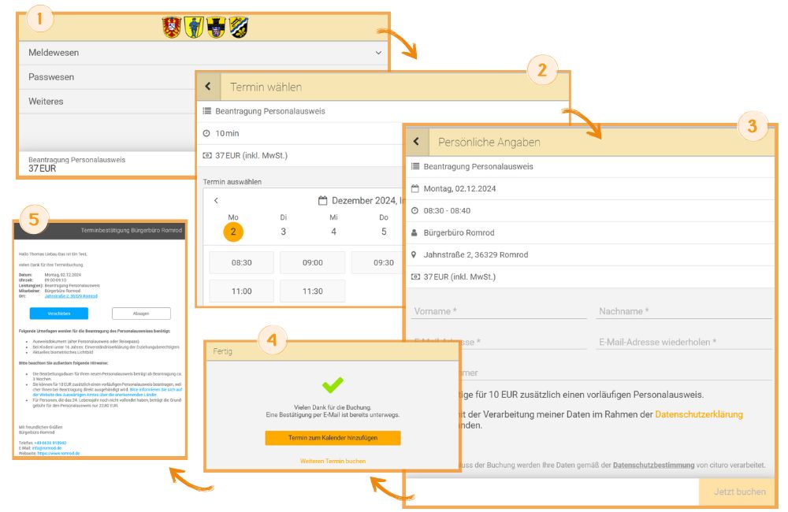Click the calendar icon beside Dezember 2024
788x512 pixels.
click(322, 201)
